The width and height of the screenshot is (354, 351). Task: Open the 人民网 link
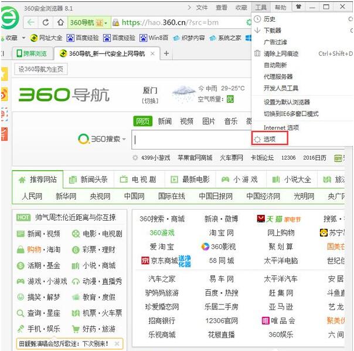(32, 196)
